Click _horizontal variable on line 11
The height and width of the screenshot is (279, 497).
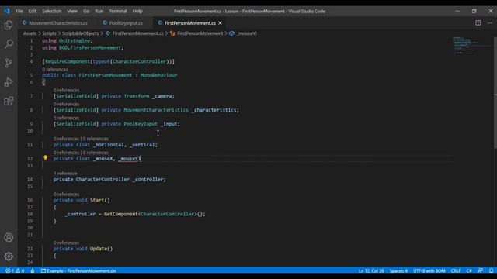tap(108, 145)
